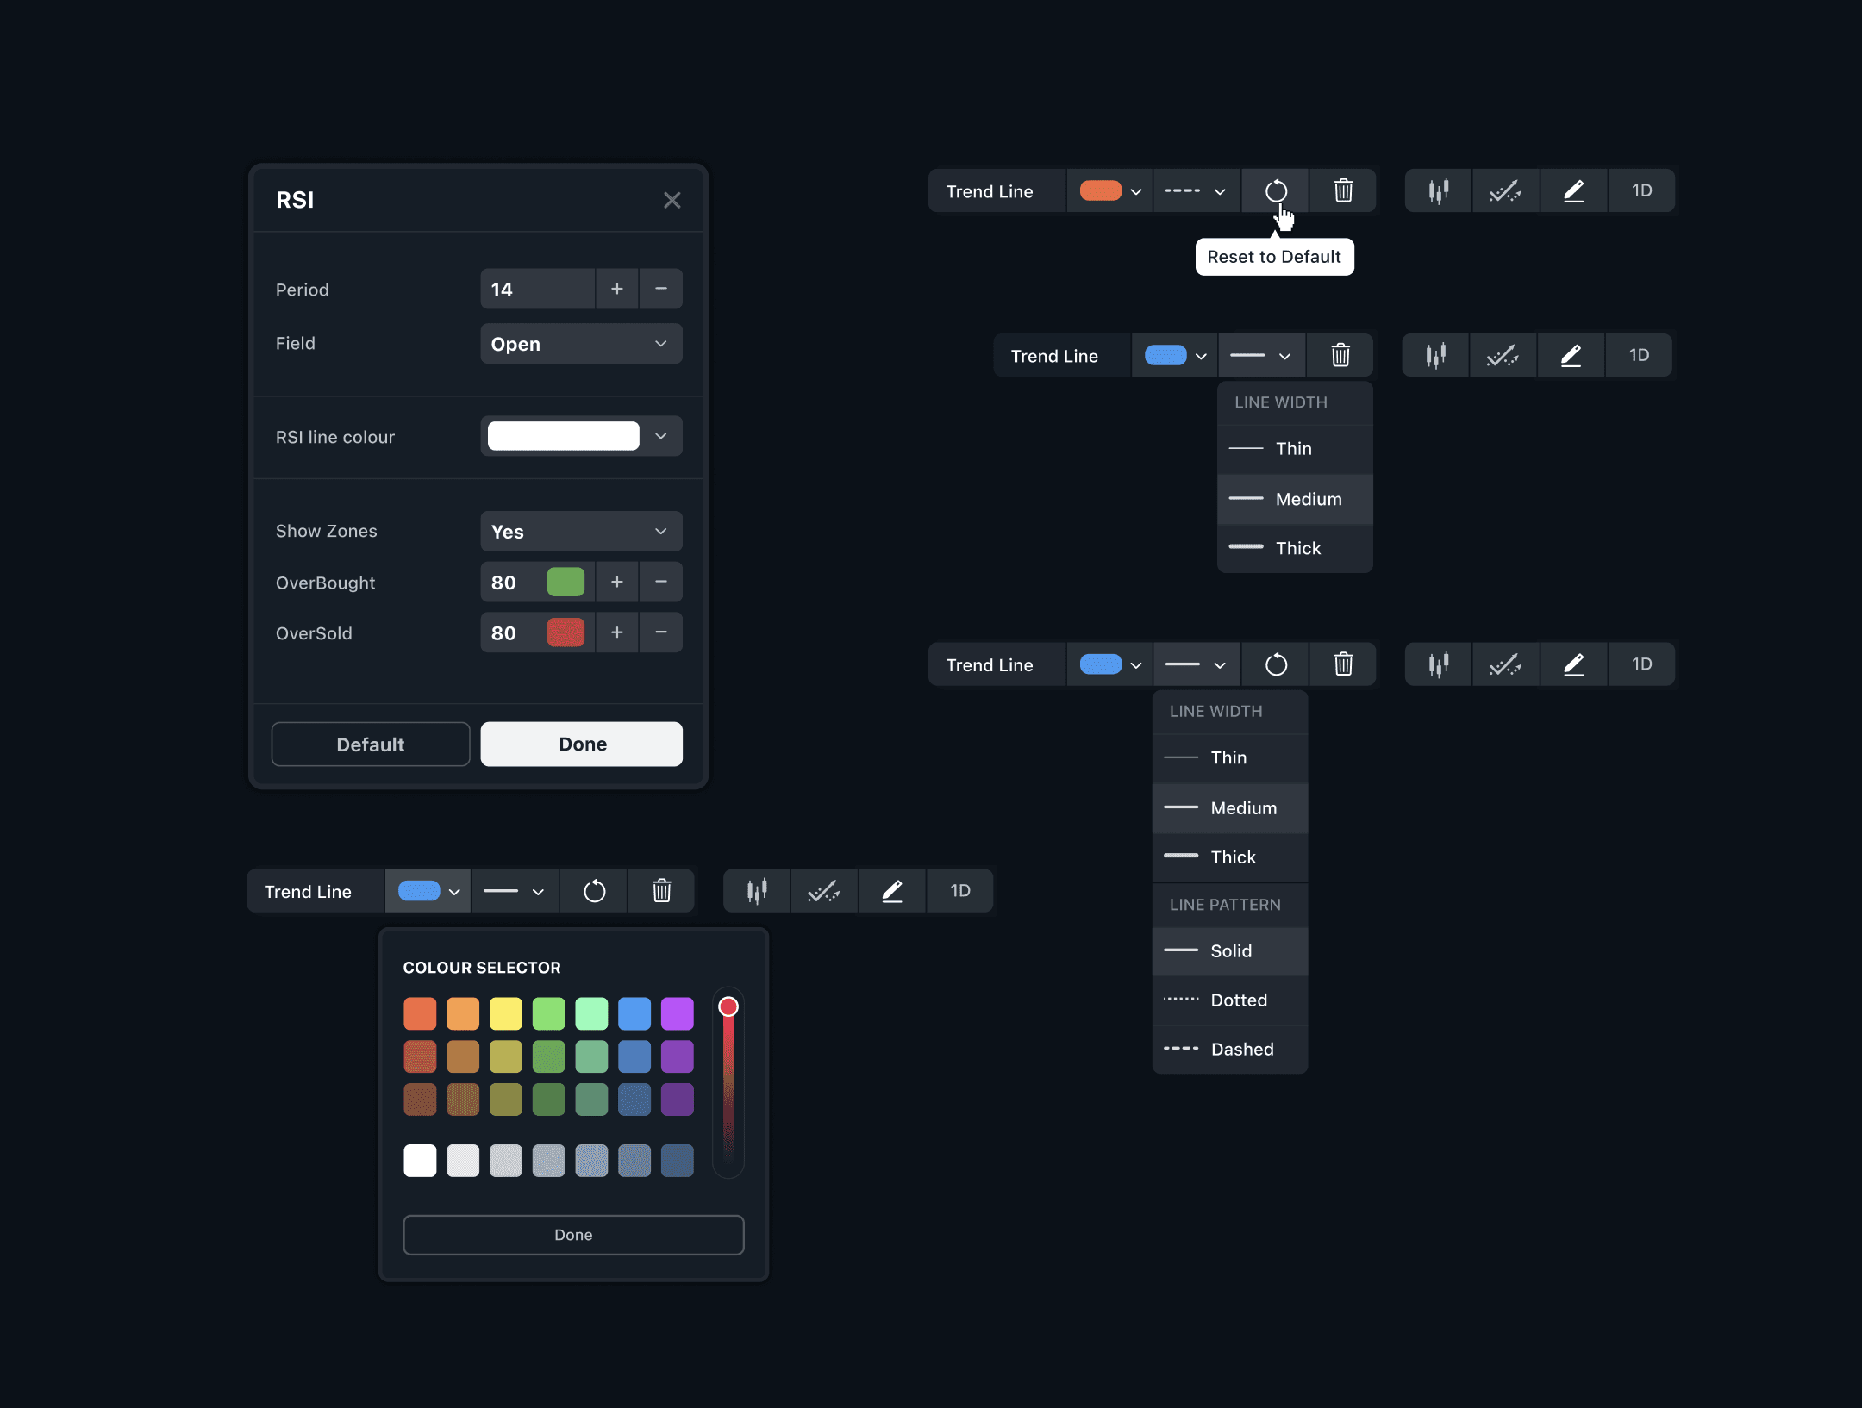Open the Field dropdown showing Open
This screenshot has height=1408, width=1862.
pos(581,344)
